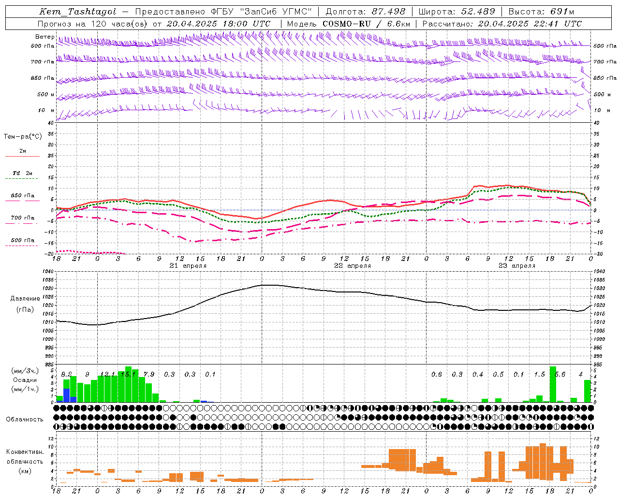The height and width of the screenshot is (495, 619).
Task: Select the Прогноз на 120 часа(ов) text
Action: coord(93,24)
